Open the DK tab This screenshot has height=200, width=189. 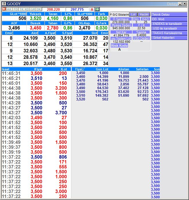pos(39,9)
